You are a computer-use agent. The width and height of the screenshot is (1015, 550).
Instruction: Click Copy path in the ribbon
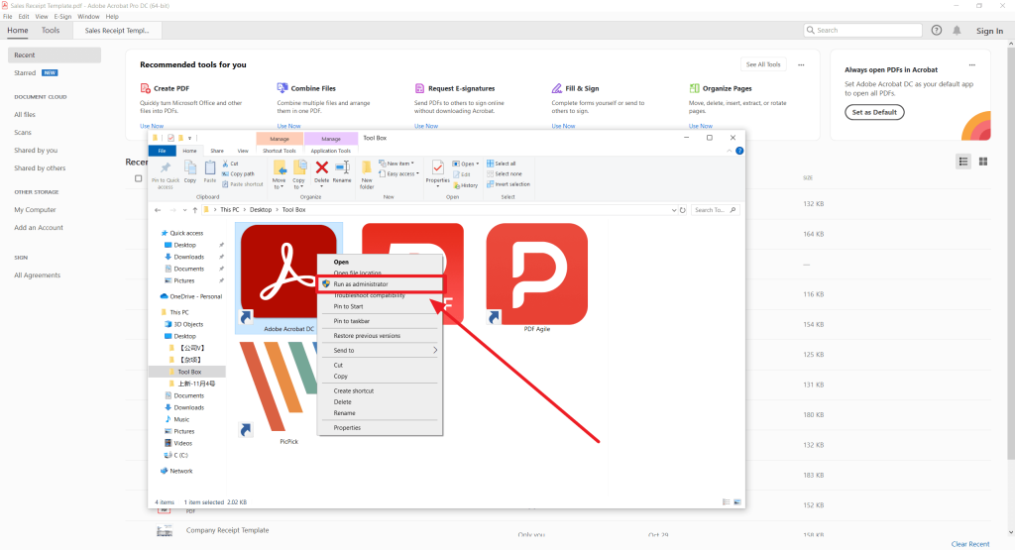(238, 174)
